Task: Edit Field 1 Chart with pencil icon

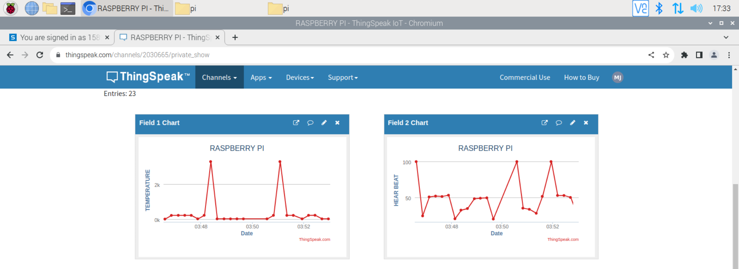Action: coord(324,123)
